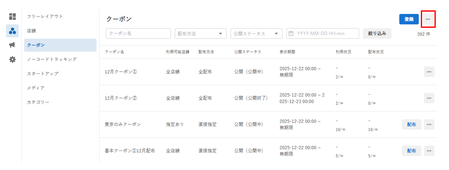
Task: Click the クーポン page heading
Action: [x=119, y=19]
